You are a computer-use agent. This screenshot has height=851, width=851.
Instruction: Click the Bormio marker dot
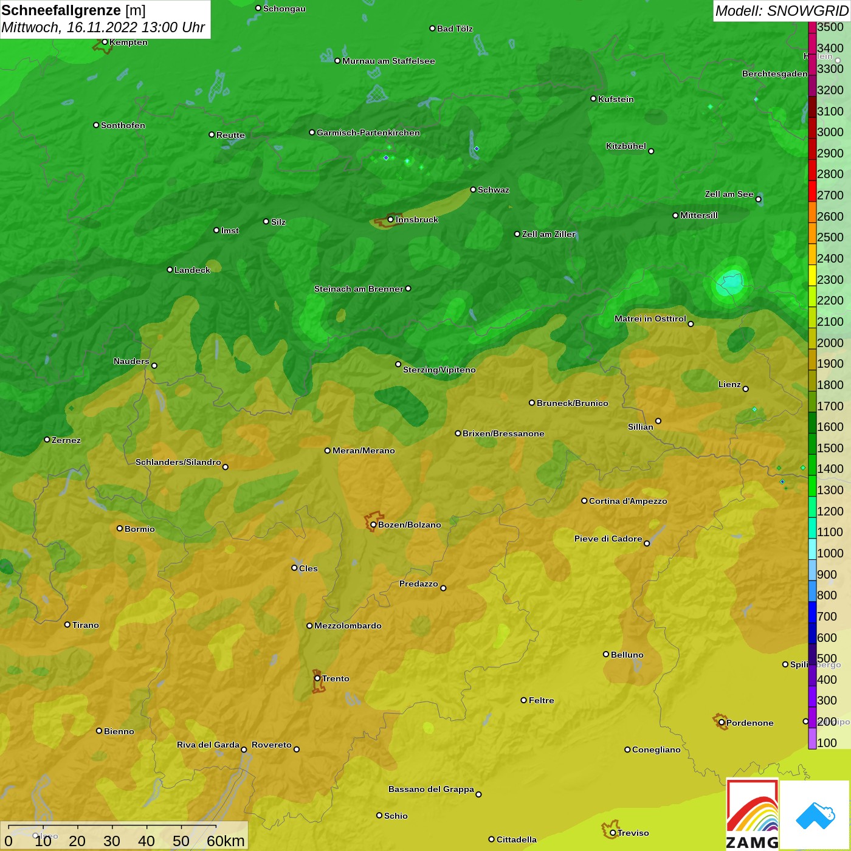120,528
